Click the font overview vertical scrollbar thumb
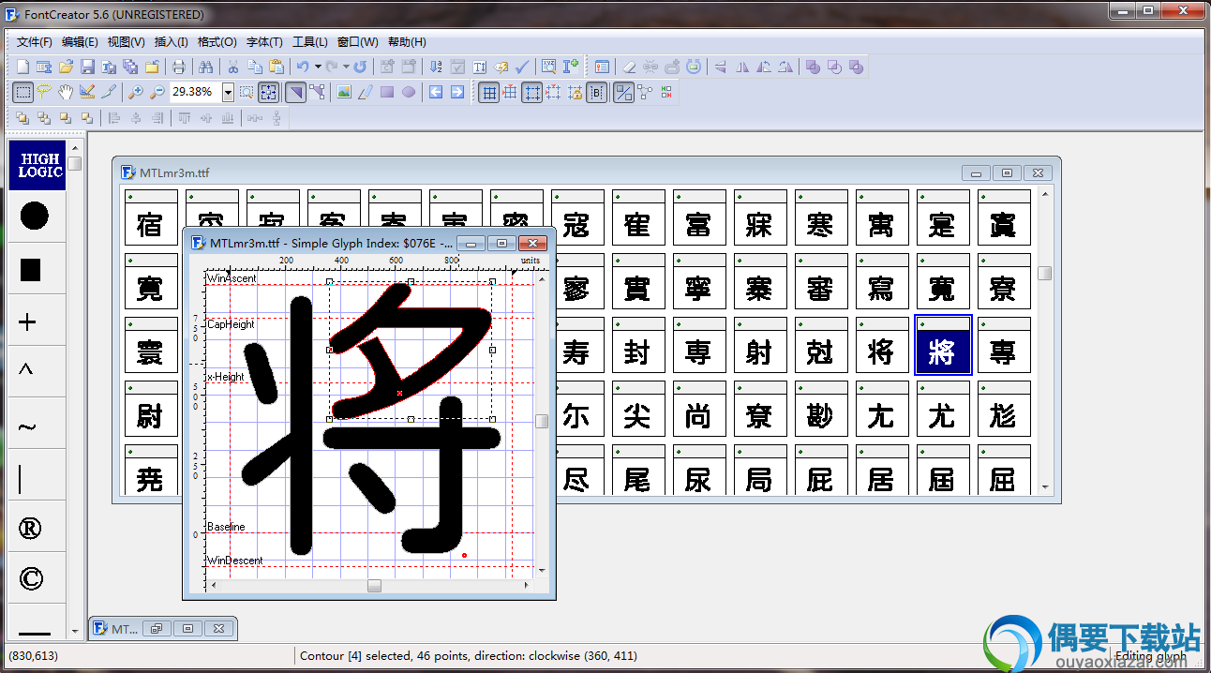Screen dimensions: 1211x673 pos(1044,273)
